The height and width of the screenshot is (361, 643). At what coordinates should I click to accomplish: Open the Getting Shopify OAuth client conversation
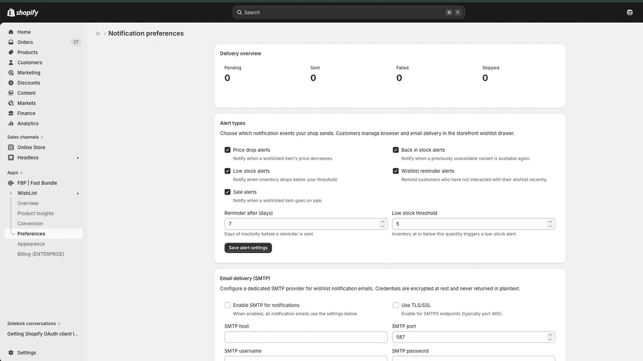pyautogui.click(x=43, y=334)
